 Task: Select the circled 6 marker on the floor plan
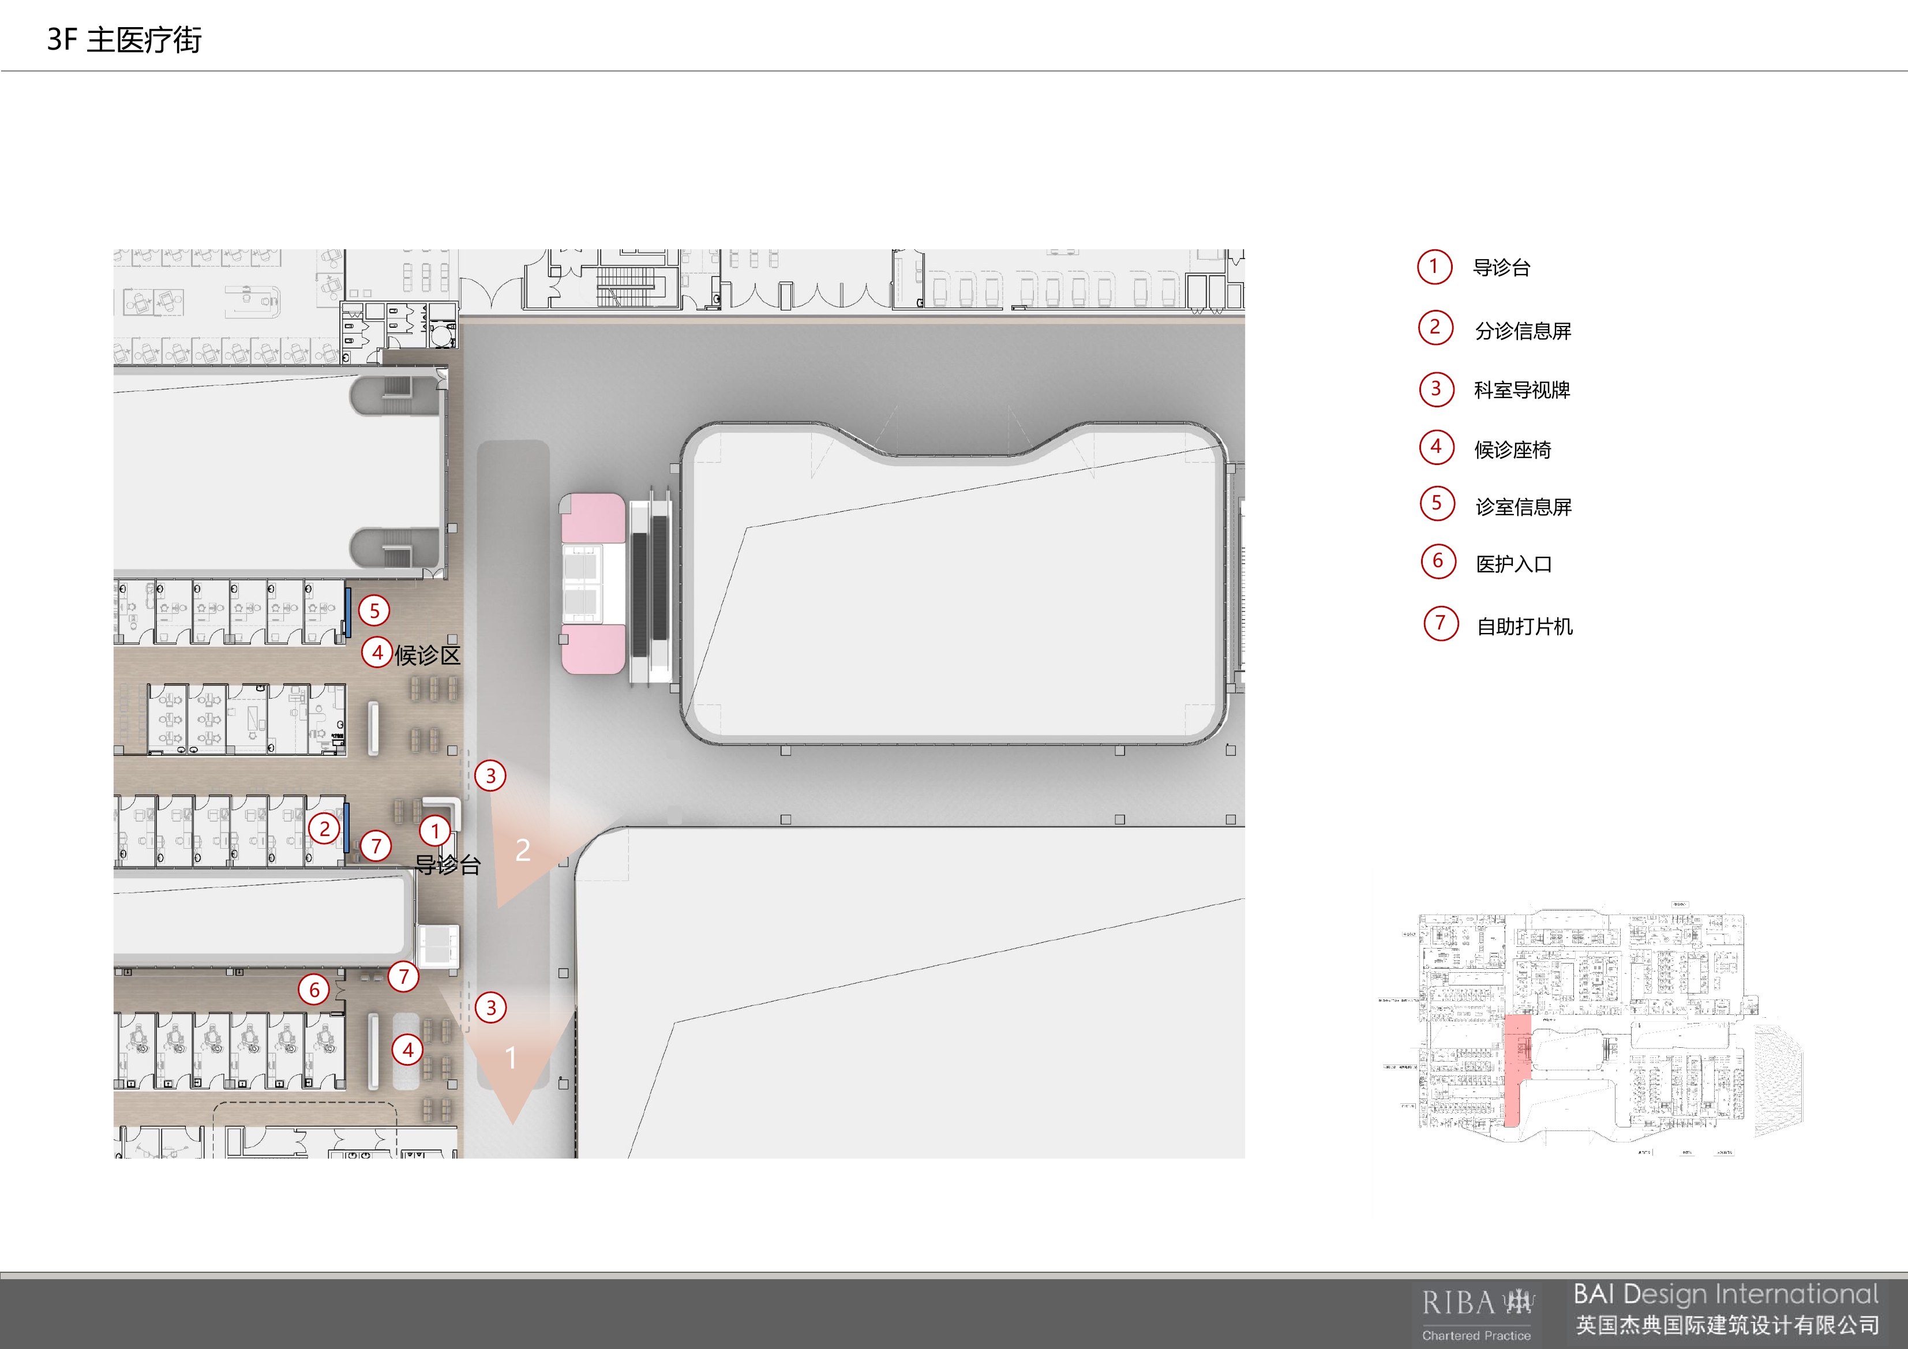point(314,989)
